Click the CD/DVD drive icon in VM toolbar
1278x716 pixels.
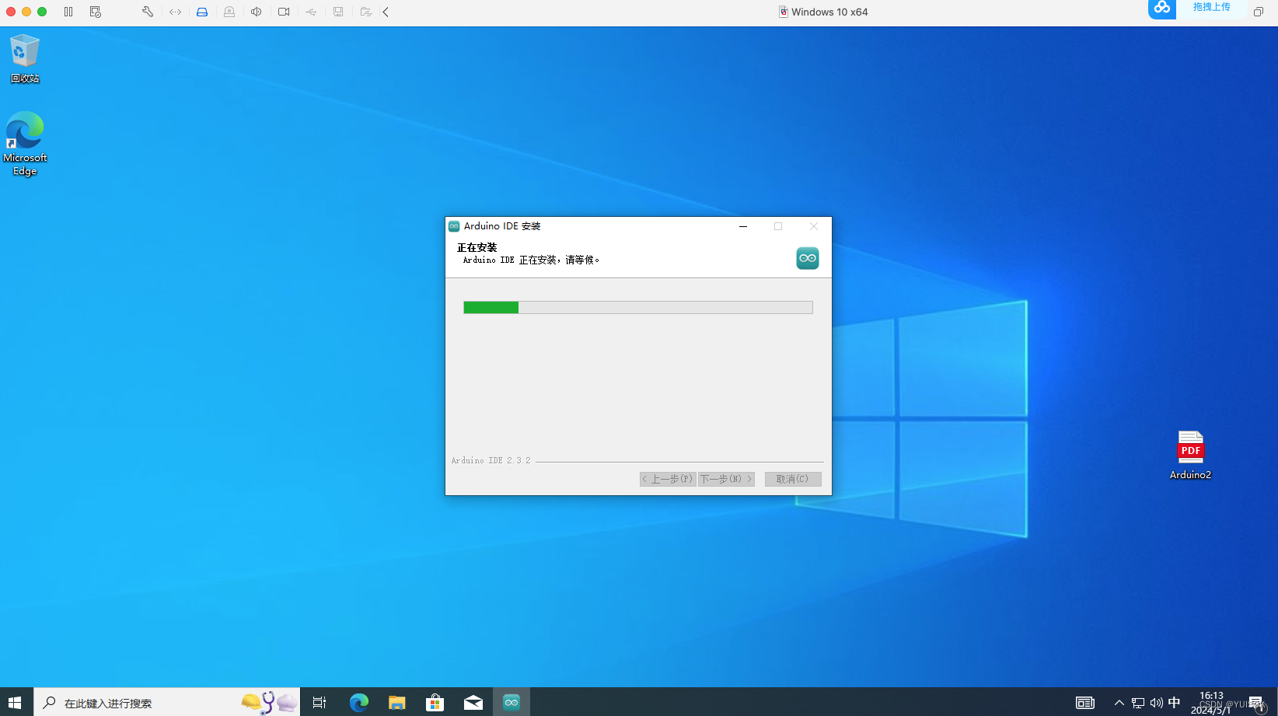coord(229,12)
